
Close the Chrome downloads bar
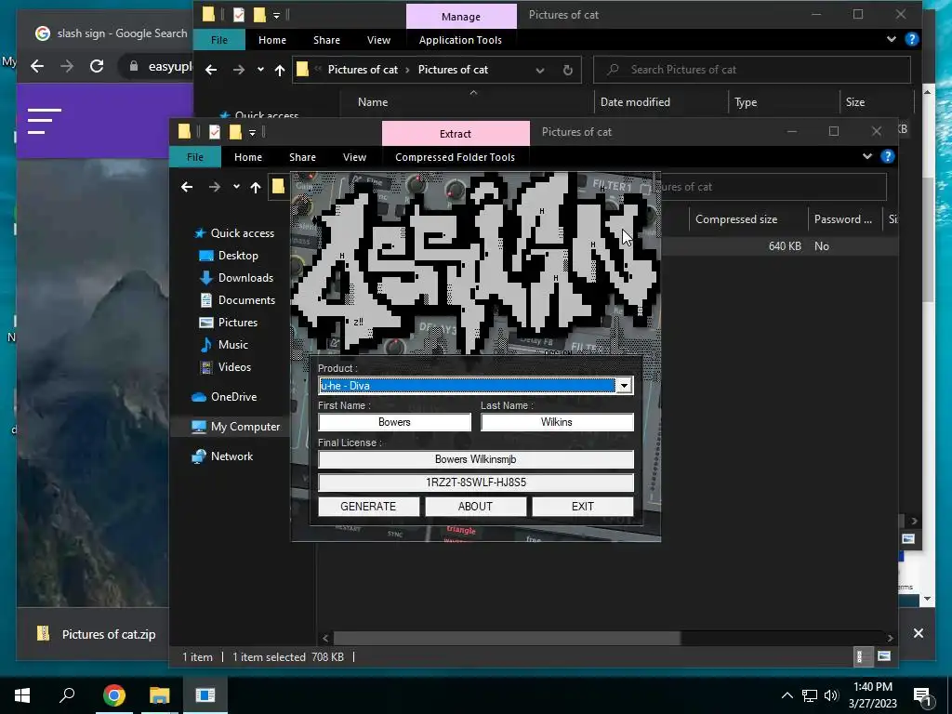coord(919,633)
